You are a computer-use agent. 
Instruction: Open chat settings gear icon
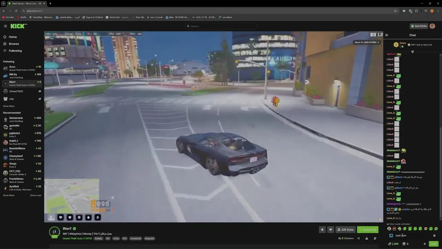[425, 244]
